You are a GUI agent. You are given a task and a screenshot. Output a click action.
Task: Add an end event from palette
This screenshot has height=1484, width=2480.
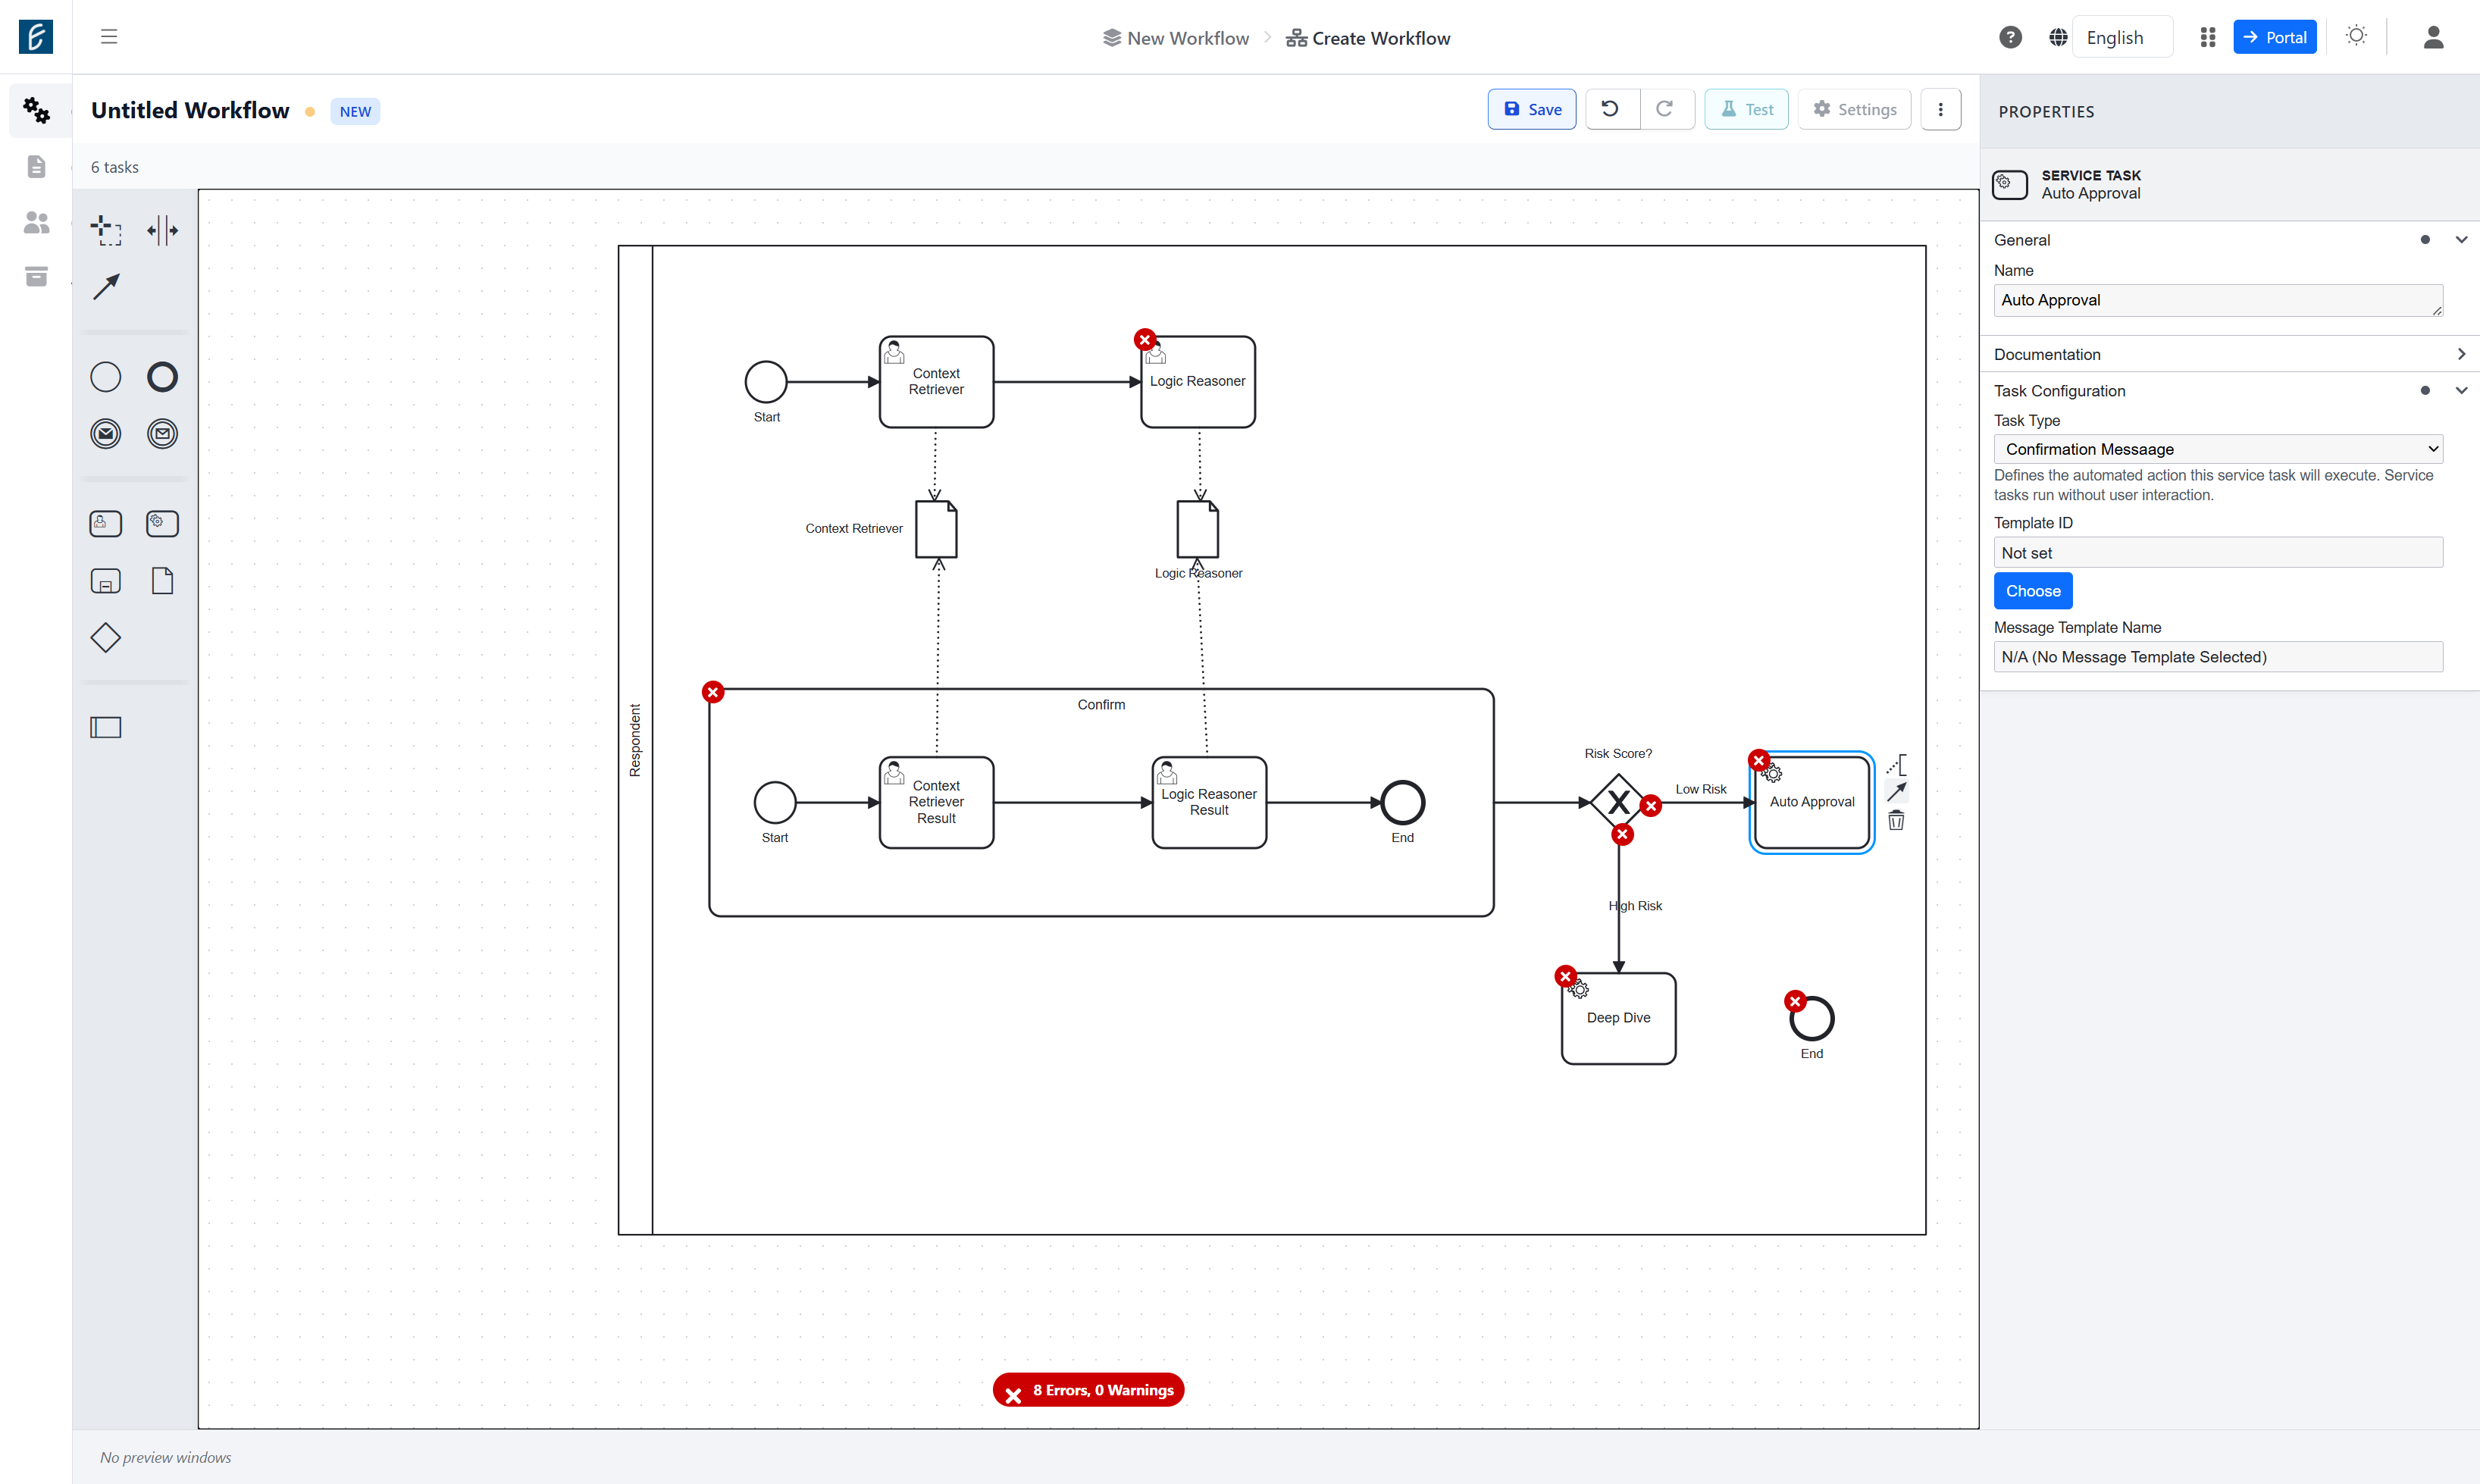pos(162,377)
